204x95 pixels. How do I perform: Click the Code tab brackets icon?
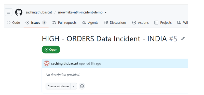[x=8, y=23]
